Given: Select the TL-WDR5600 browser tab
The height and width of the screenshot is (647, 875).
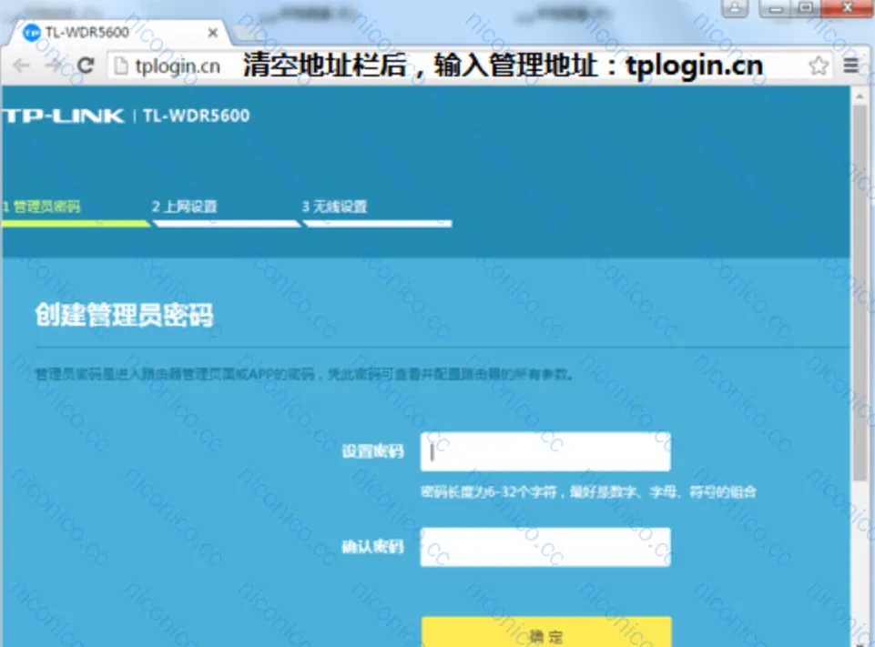Looking at the screenshot, I should [117, 33].
